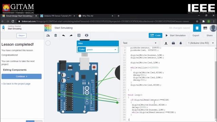
Task: Close the Circuit design browser tab
Action: click(x=36, y=16)
